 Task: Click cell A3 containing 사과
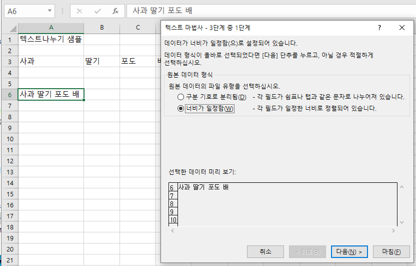click(51, 62)
